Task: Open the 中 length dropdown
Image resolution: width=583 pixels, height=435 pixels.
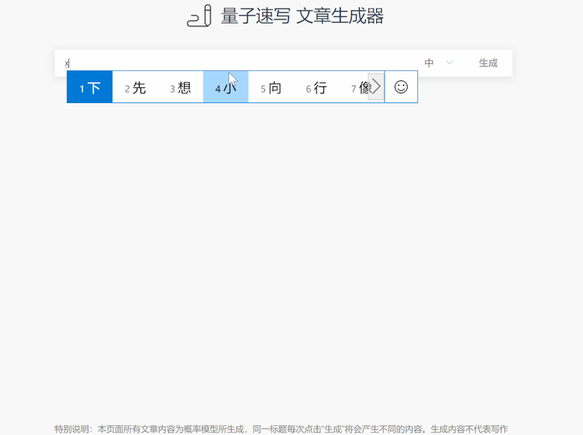Action: click(439, 63)
